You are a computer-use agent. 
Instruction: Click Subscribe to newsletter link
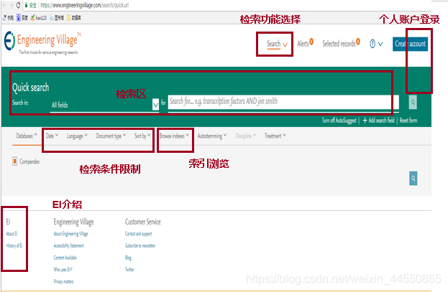coord(140,245)
